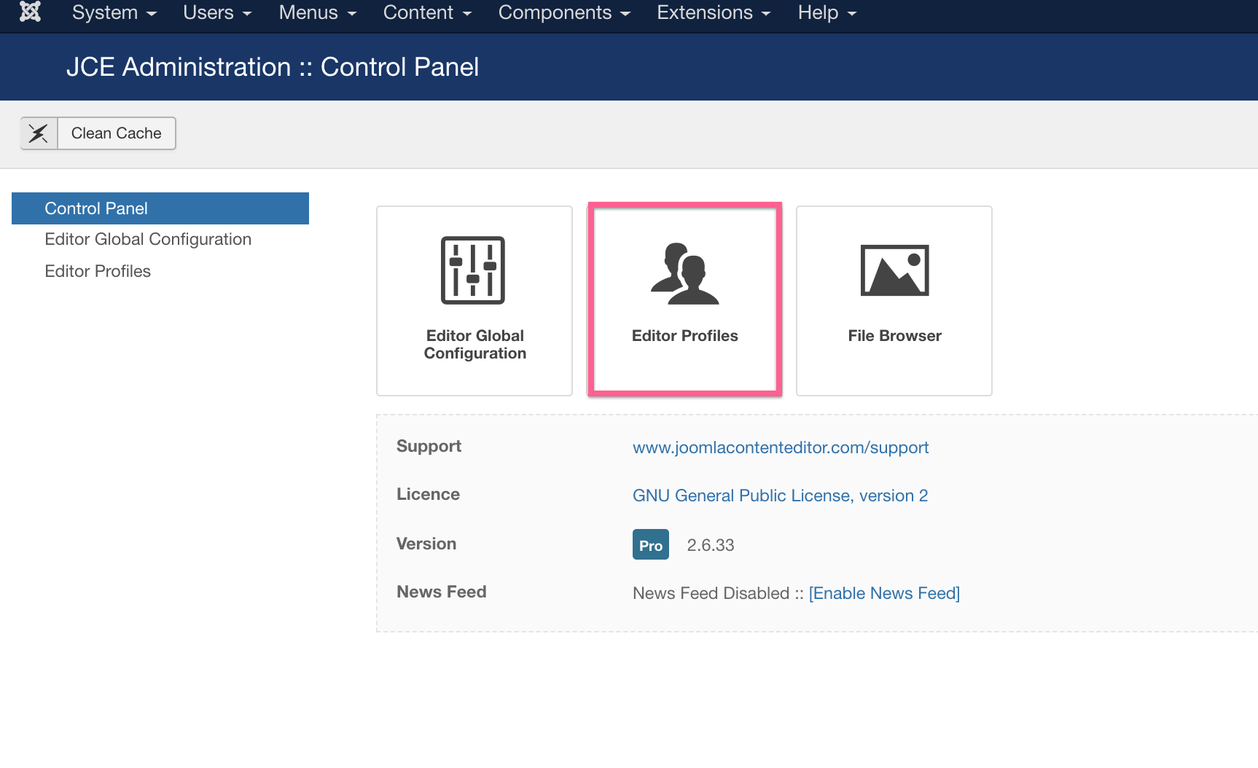Click the Joomla logo icon
The width and height of the screenshot is (1258, 768).
click(x=30, y=12)
